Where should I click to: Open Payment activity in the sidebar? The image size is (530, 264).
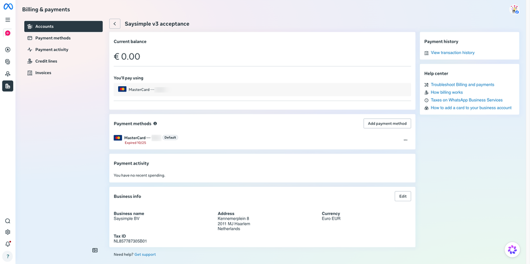click(63, 49)
